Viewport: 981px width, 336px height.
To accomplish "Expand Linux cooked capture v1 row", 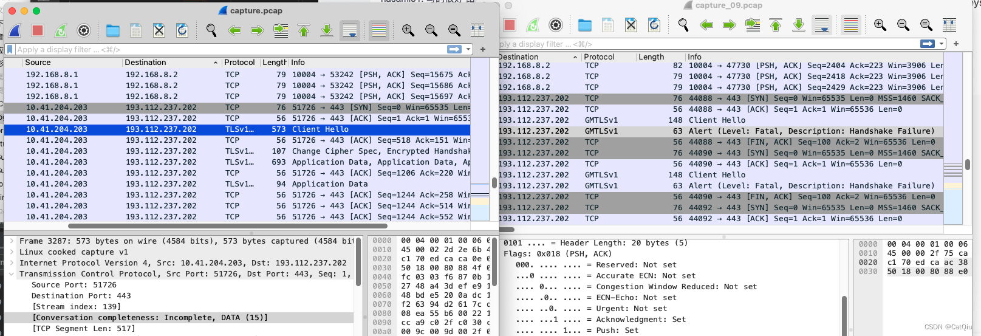I will (12, 252).
